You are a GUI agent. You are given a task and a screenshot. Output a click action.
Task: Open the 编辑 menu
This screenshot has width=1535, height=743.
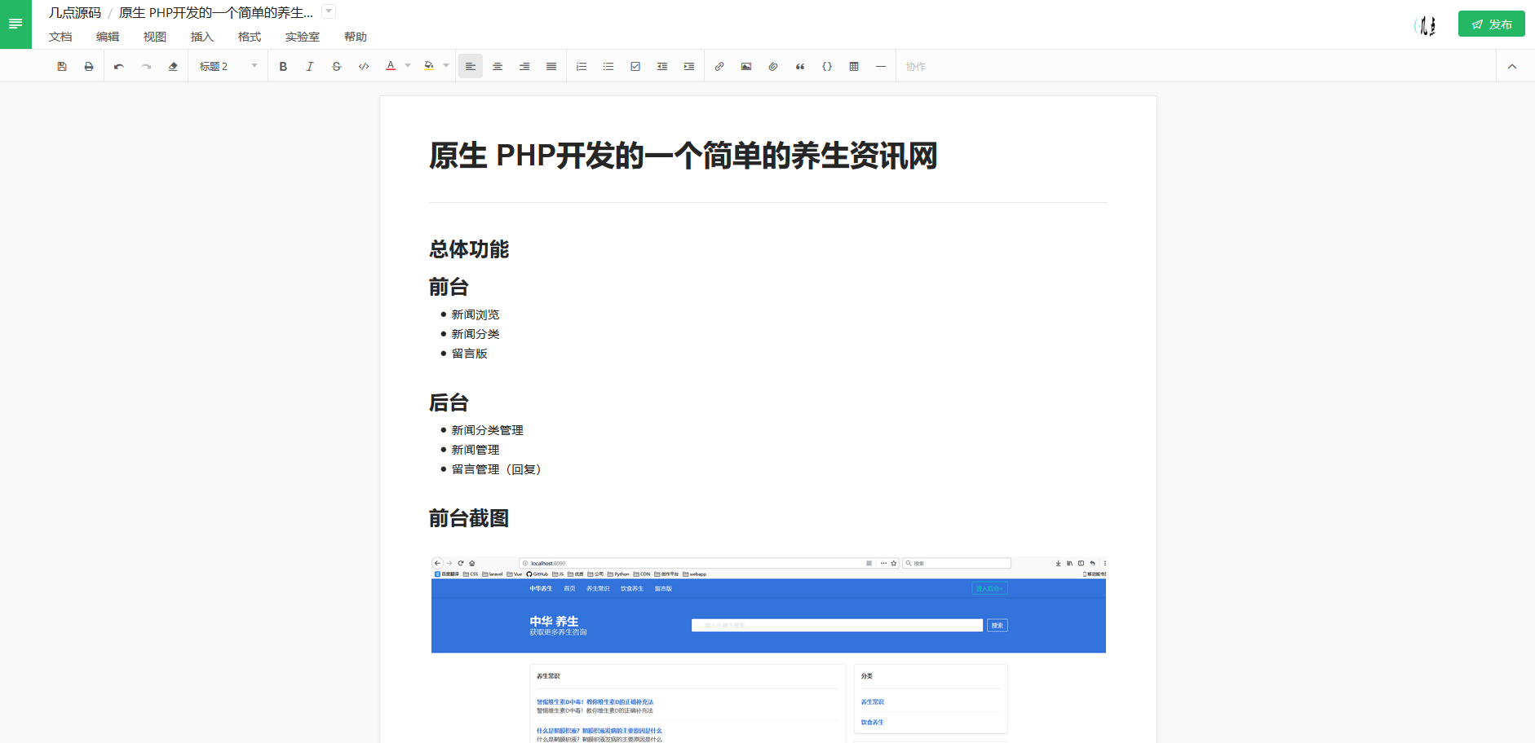point(108,37)
